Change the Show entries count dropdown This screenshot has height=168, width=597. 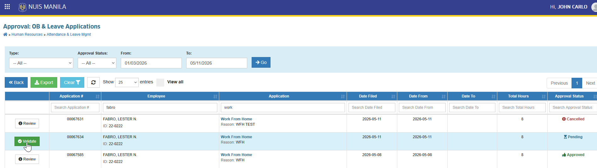[127, 82]
